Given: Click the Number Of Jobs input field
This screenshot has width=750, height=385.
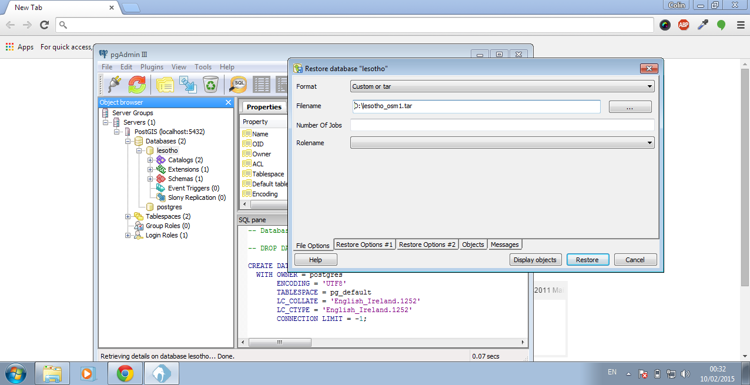Looking at the screenshot, I should 502,125.
